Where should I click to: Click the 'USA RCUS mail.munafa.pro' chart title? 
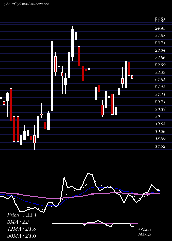point(26,4)
